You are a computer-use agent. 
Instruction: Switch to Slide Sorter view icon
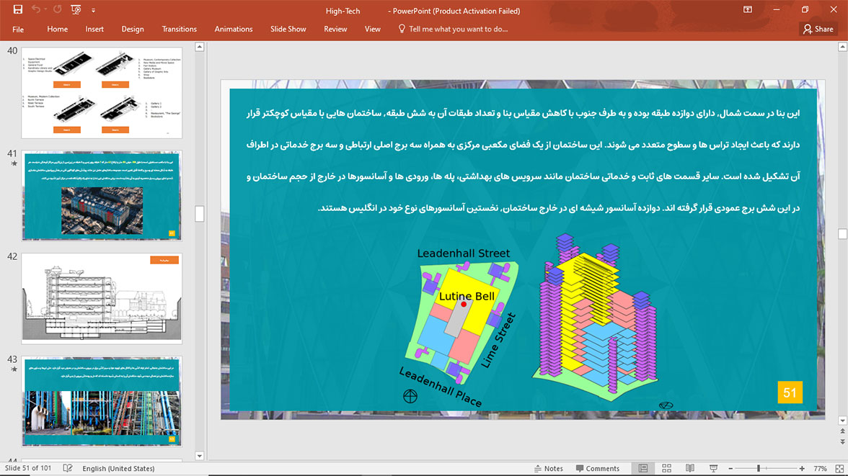(666, 468)
